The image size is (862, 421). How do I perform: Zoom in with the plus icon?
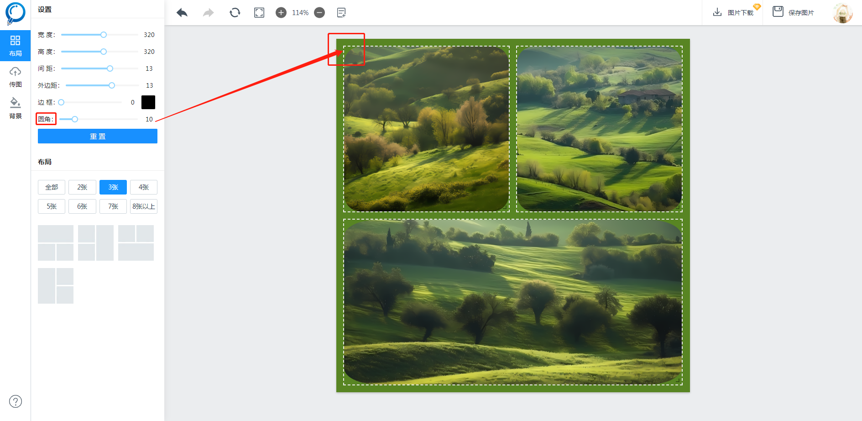point(281,13)
